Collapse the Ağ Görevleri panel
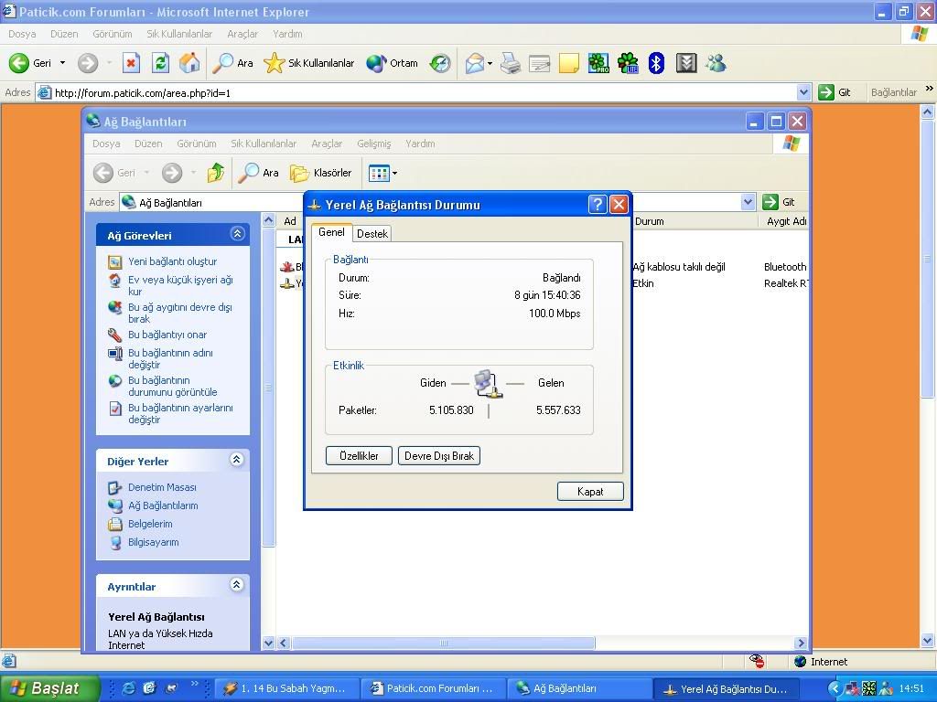 click(x=237, y=234)
